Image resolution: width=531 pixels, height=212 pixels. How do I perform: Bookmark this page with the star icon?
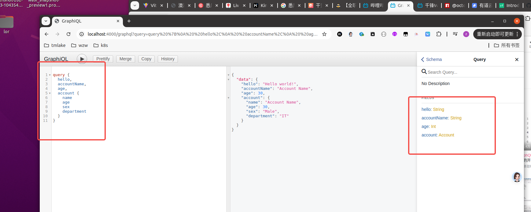[324, 34]
